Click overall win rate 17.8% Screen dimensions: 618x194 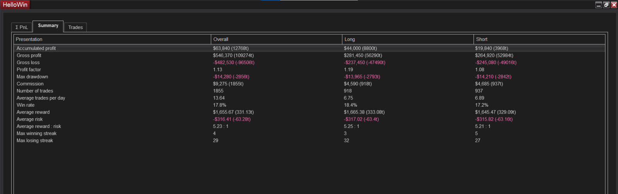pyautogui.click(x=220, y=105)
